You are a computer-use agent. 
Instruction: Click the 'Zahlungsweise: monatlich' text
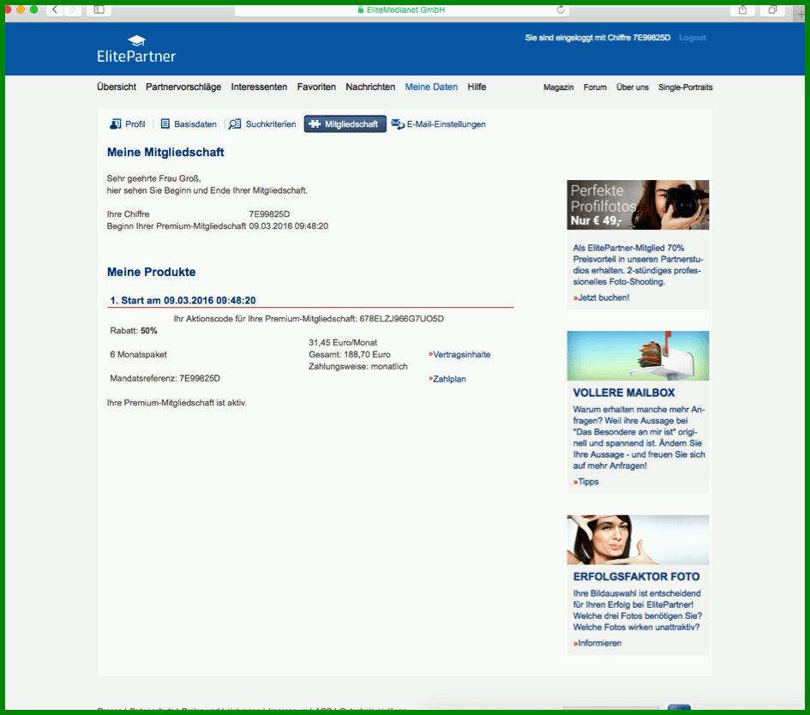(358, 366)
